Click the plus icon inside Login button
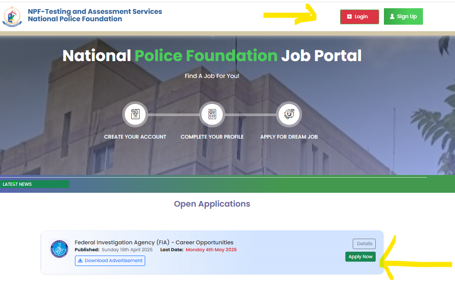Screen dimensions: 455x282 click(350, 16)
